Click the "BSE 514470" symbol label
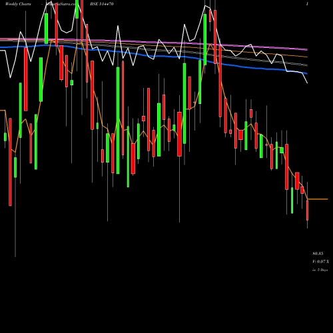333x333 pixels. tap(102, 4)
